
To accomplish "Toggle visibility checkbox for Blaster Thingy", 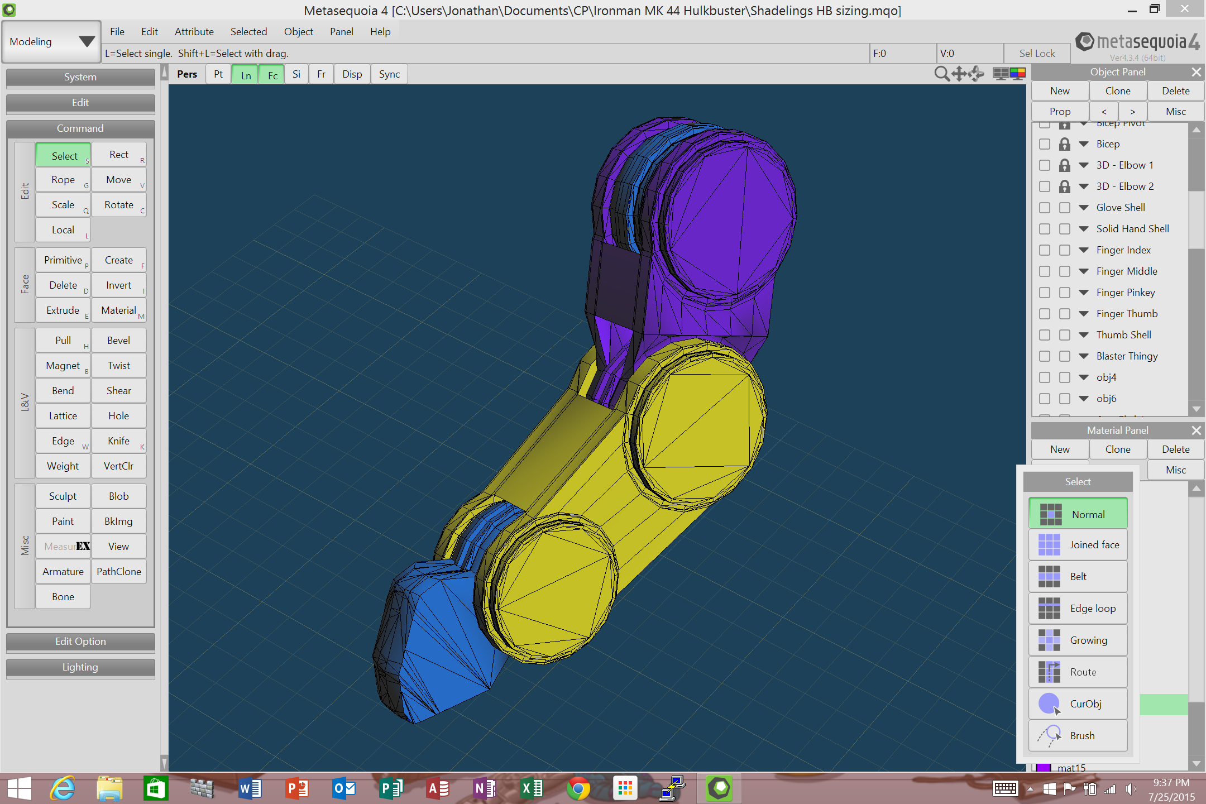I will [1045, 356].
